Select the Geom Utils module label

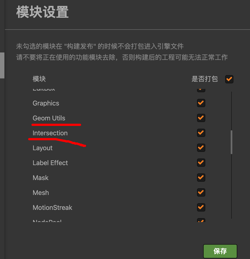point(49,118)
